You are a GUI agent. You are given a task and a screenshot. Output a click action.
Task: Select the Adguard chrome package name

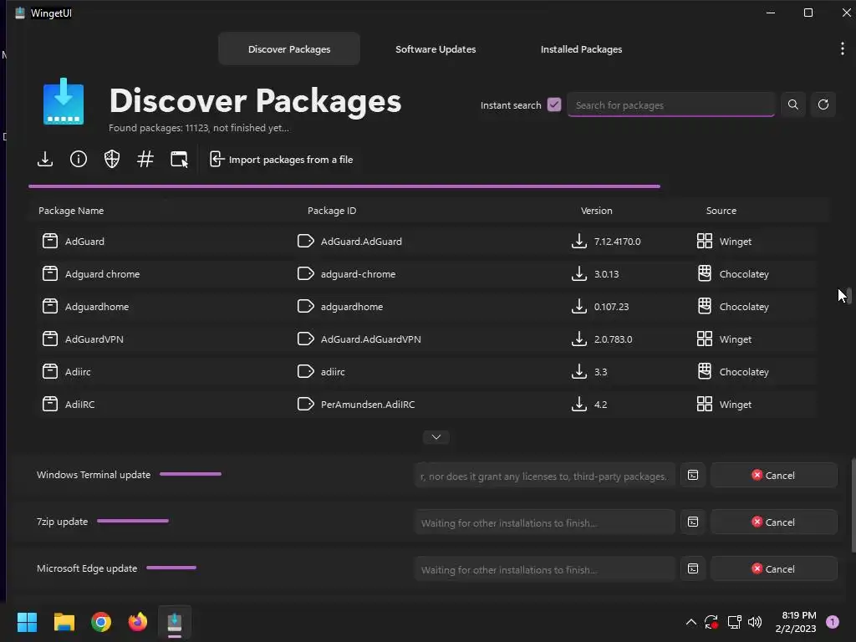tap(102, 274)
